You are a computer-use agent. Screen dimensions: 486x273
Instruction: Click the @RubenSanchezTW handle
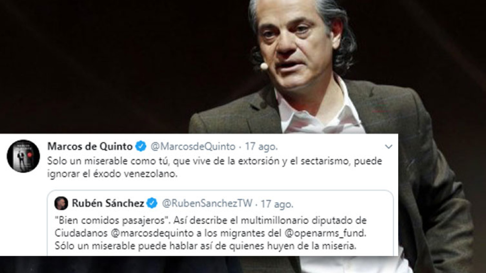click(x=207, y=203)
